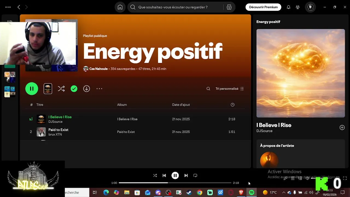The width and height of the screenshot is (350, 197).
Task: Open the I Believe I Rise album link
Action: pyautogui.click(x=127, y=119)
